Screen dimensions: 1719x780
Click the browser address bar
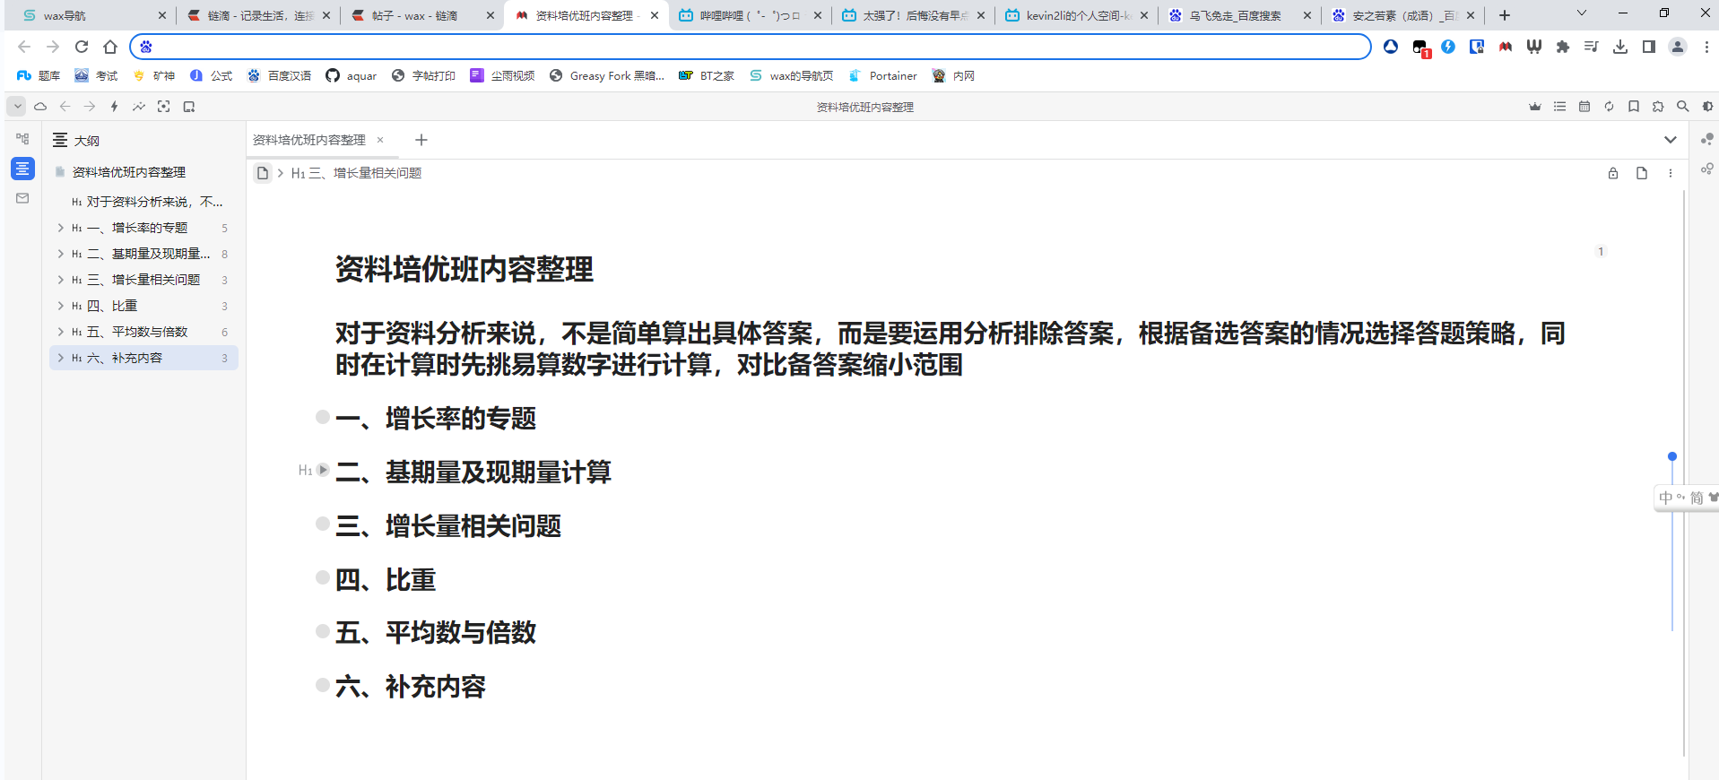click(x=750, y=47)
